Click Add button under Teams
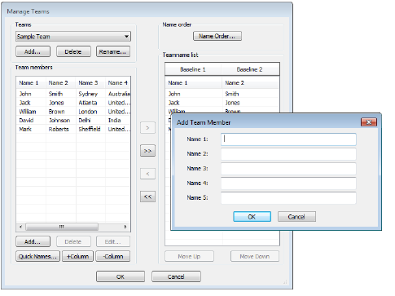395x296 pixels. click(33, 51)
